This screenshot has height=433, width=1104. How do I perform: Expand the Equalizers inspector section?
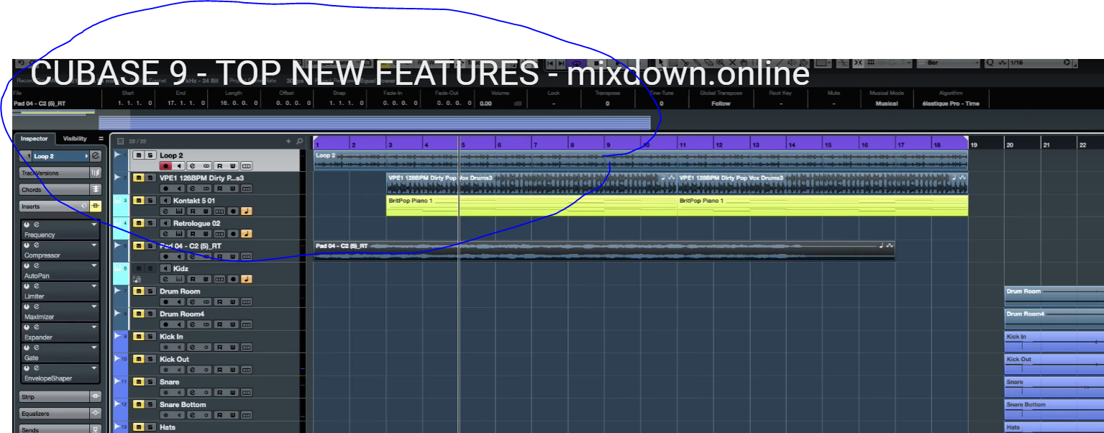54,413
